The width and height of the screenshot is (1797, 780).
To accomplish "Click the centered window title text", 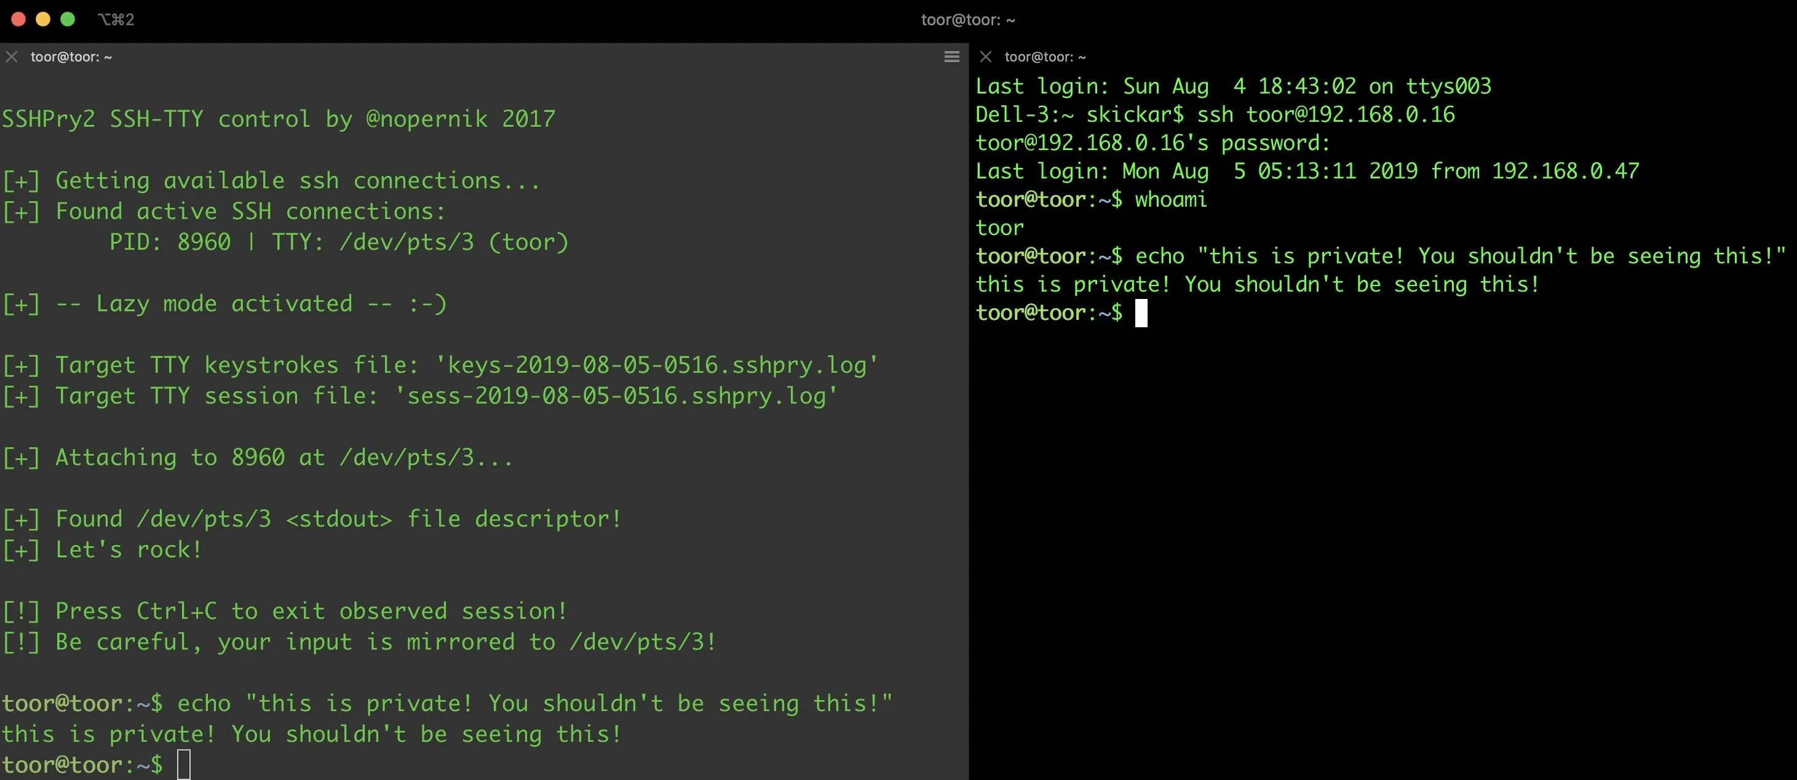I will click(967, 20).
